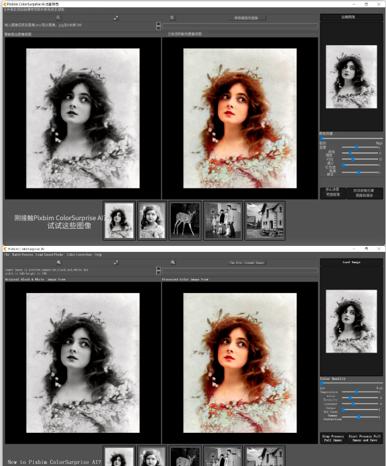Select old house sample in English window
Viewport: 386px width, 466px height.
[x=265, y=456]
